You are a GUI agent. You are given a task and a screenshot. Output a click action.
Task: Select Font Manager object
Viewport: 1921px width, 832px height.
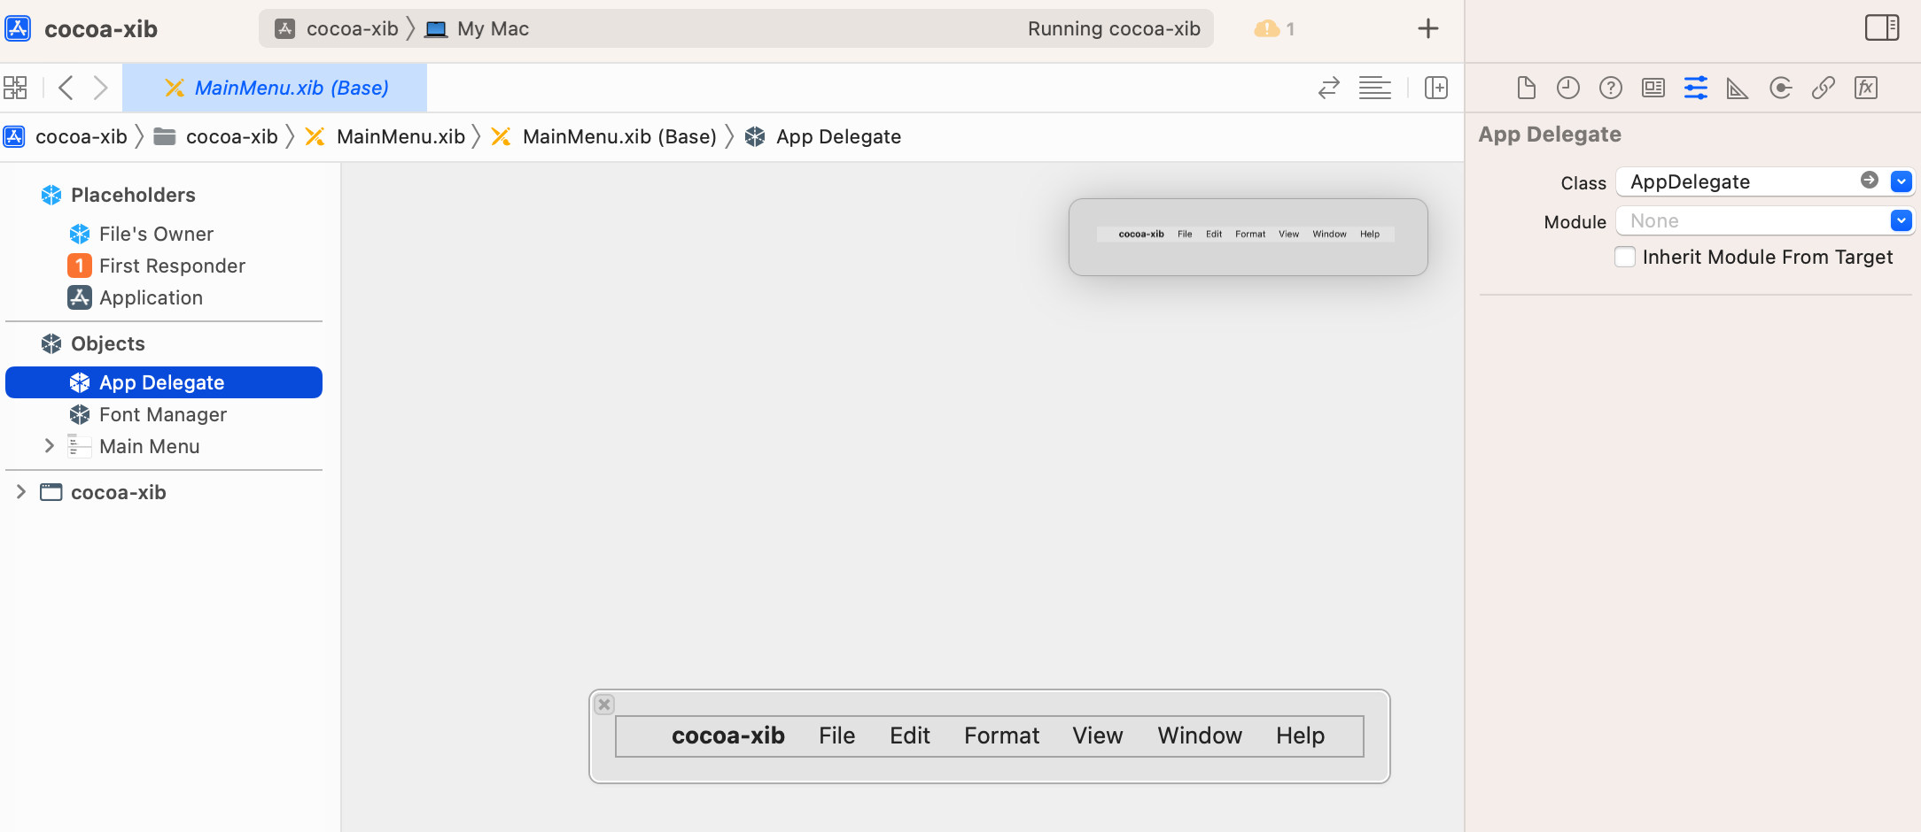pos(164,414)
